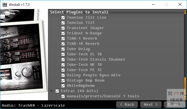Deselect the TSAR-1 Reverb plugin checkbox
Viewport: 187px width, 109px height.
click(x=63, y=38)
